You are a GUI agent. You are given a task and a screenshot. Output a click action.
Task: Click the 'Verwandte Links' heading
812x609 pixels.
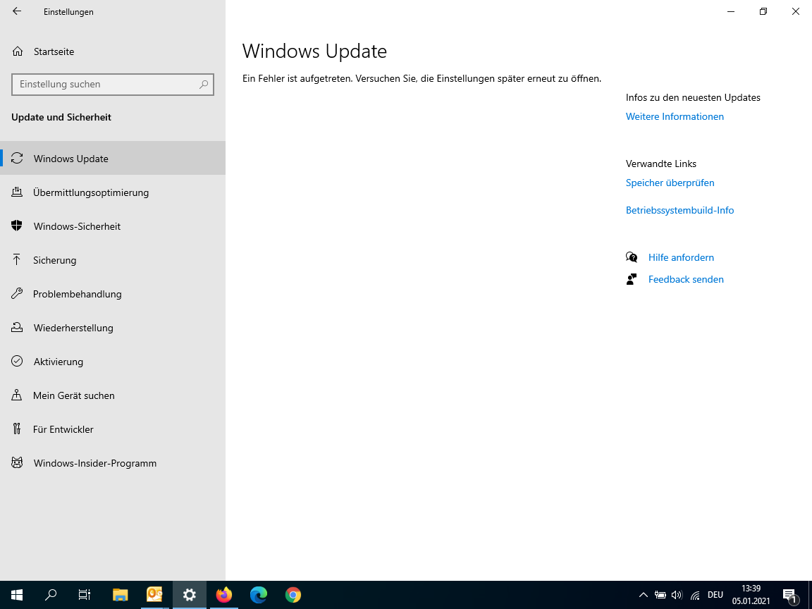660,164
